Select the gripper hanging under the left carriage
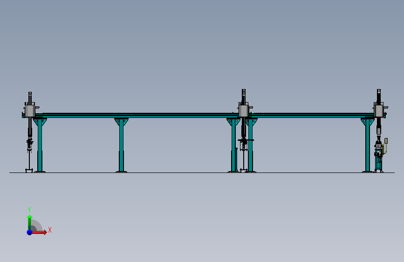Image resolution: width=404 pixels, height=262 pixels. click(x=30, y=145)
